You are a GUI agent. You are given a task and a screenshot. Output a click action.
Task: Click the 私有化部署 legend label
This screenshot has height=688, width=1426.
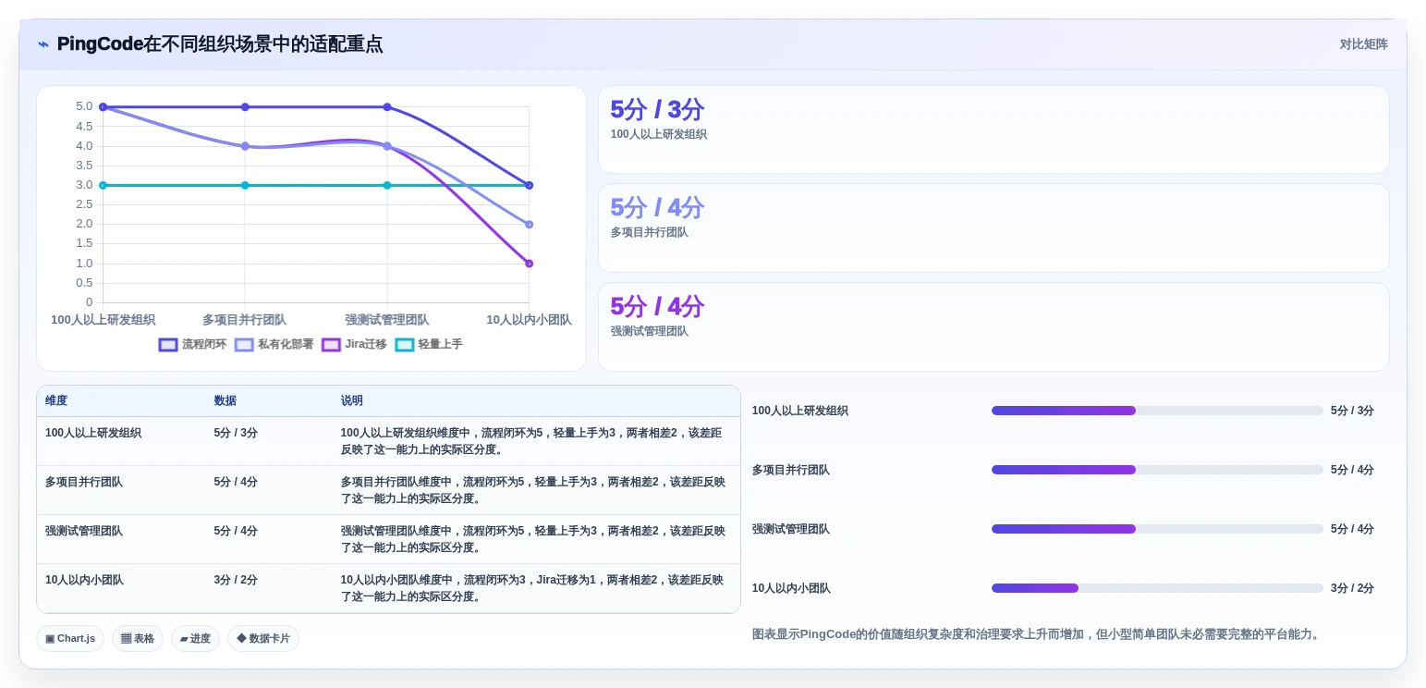point(286,345)
